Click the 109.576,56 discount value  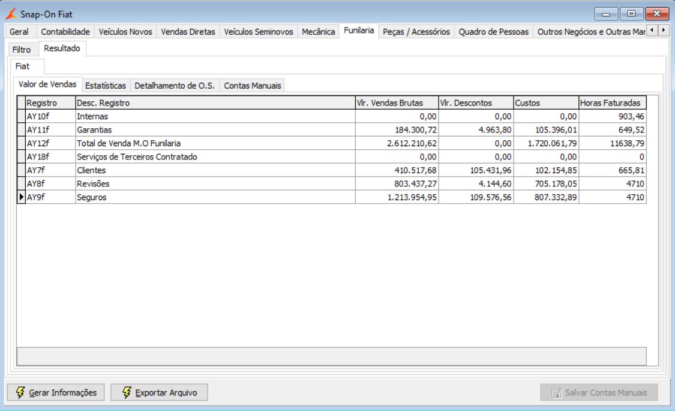click(476, 197)
